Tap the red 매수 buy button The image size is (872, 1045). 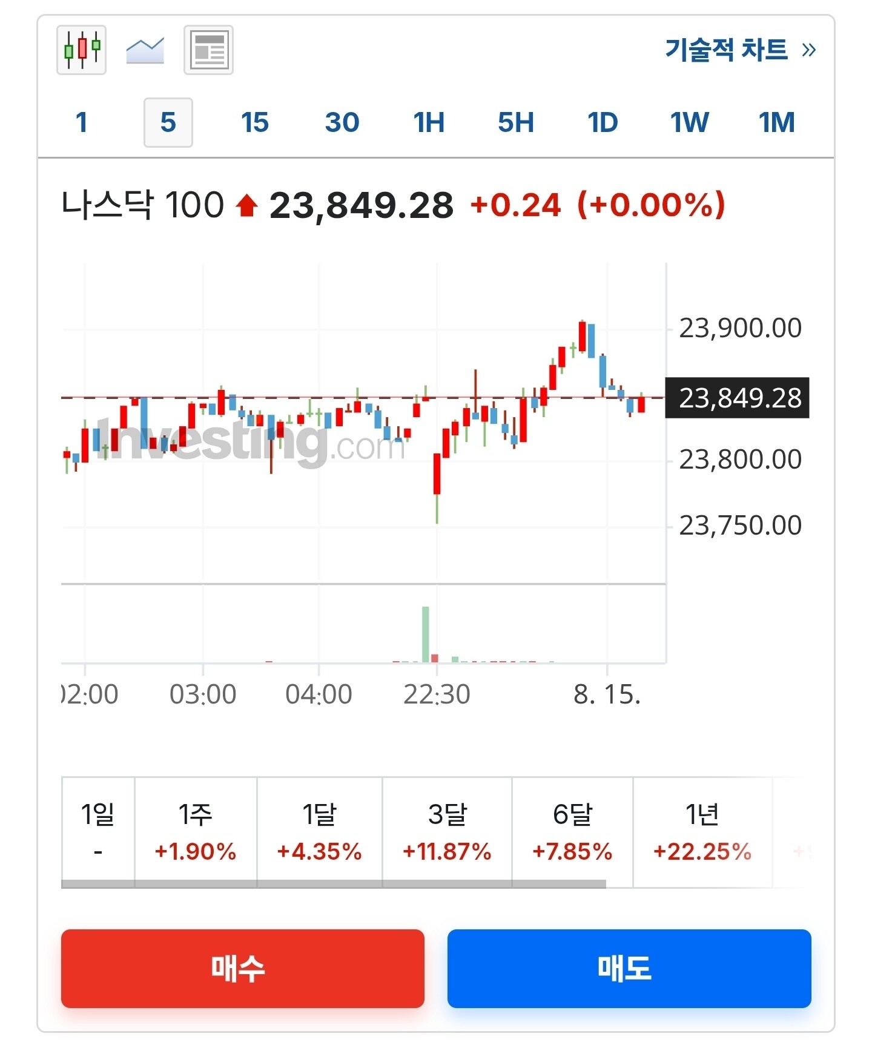click(243, 968)
